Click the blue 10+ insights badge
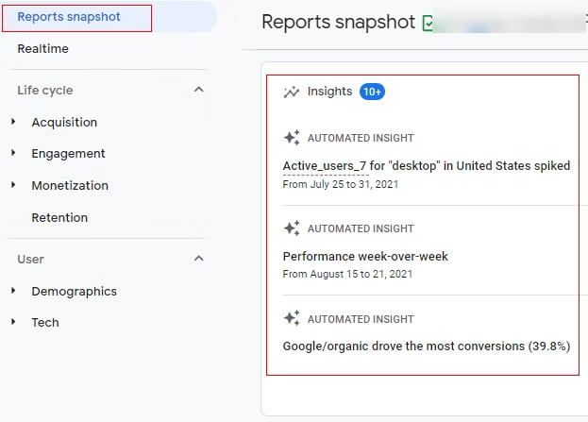This screenshot has height=422, width=588. coord(371,92)
